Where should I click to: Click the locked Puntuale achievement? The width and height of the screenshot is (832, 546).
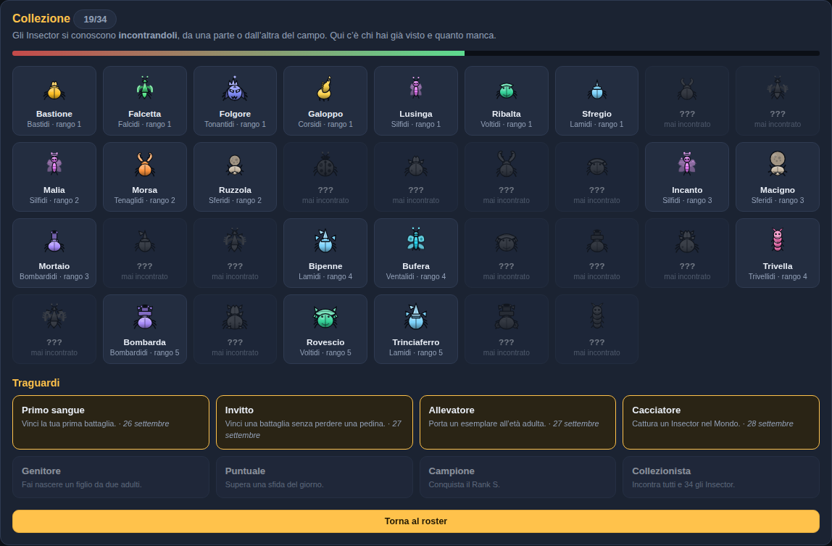314,477
